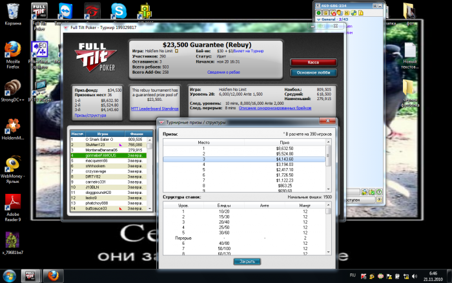Image resolution: width=452 pixels, height=283 pixels.
Task: Open the Новый текстов... document icon
Action: click(409, 56)
